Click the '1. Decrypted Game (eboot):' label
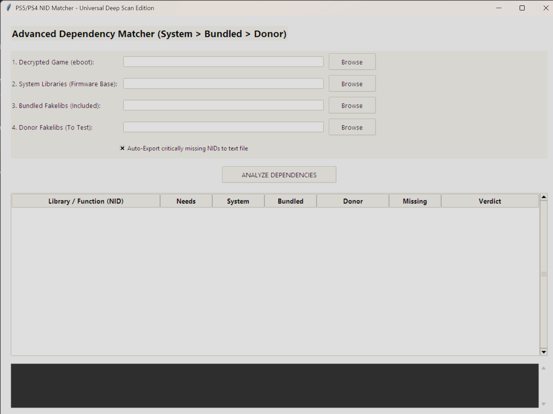The height and width of the screenshot is (414, 553). point(53,62)
